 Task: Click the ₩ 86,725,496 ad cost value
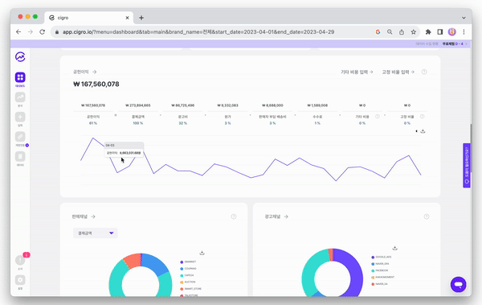click(183, 105)
